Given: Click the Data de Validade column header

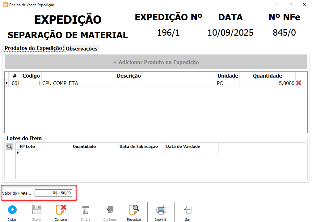Looking at the screenshot, I should [x=188, y=147].
